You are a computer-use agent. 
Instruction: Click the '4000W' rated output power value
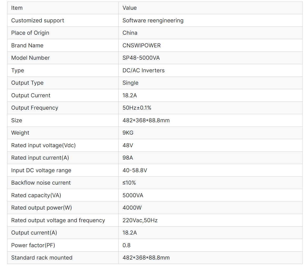[132, 208]
